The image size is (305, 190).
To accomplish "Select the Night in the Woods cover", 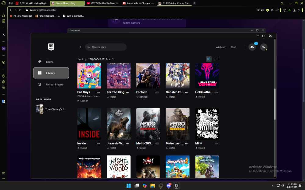I will click(x=119, y=167).
